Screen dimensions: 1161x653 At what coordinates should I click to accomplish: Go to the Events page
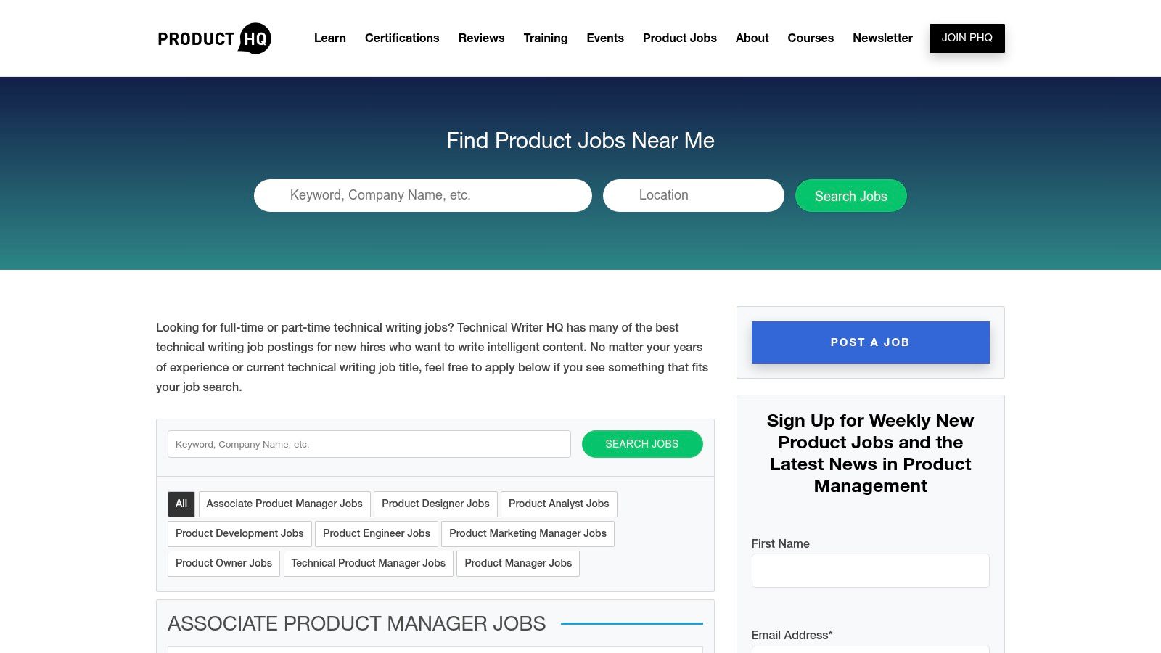click(605, 38)
